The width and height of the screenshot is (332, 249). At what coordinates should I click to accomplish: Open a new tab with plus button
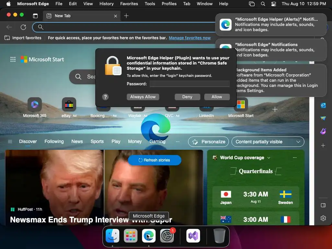click(x=126, y=16)
